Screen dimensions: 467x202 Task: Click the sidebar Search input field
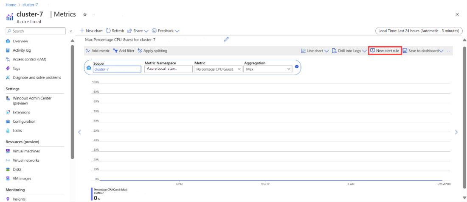[36, 31]
